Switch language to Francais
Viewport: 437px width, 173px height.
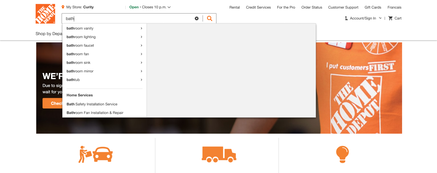394,7
